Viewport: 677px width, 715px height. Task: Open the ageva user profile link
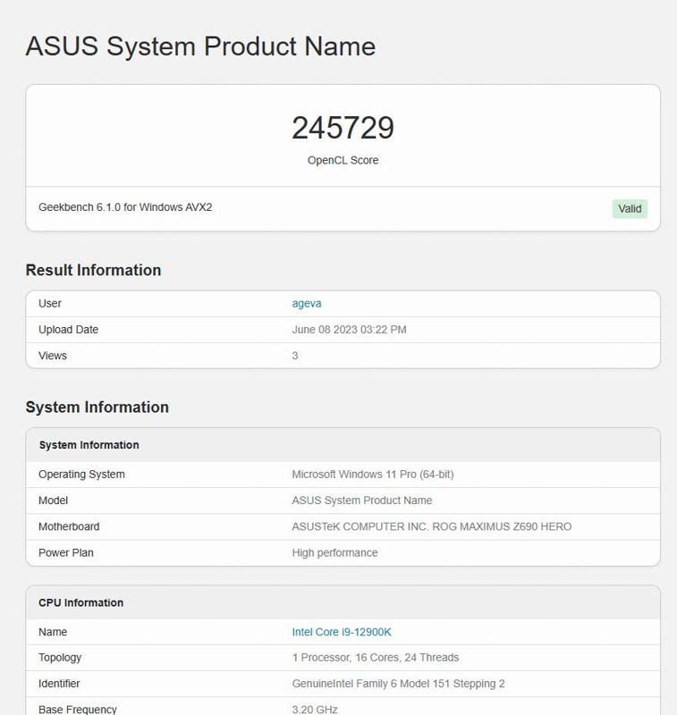pos(307,304)
